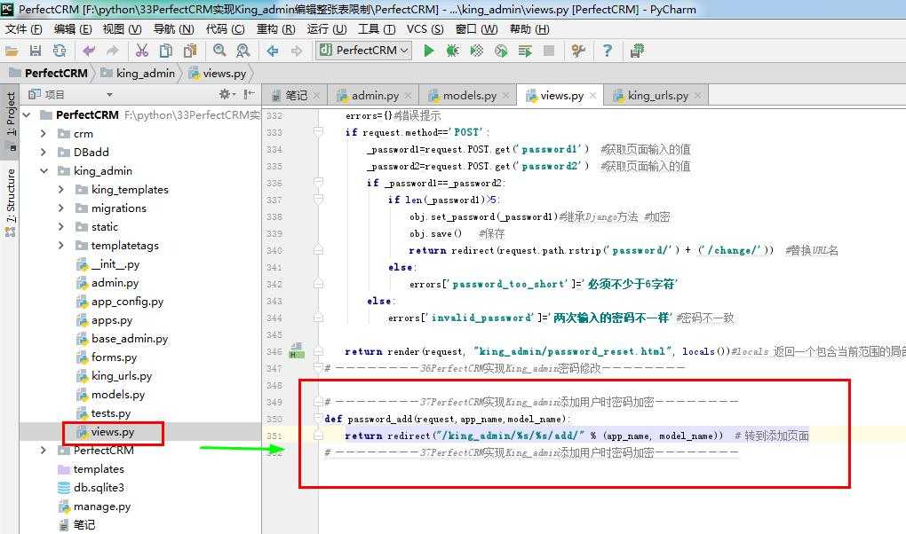Expand the king_templates folder

point(60,189)
